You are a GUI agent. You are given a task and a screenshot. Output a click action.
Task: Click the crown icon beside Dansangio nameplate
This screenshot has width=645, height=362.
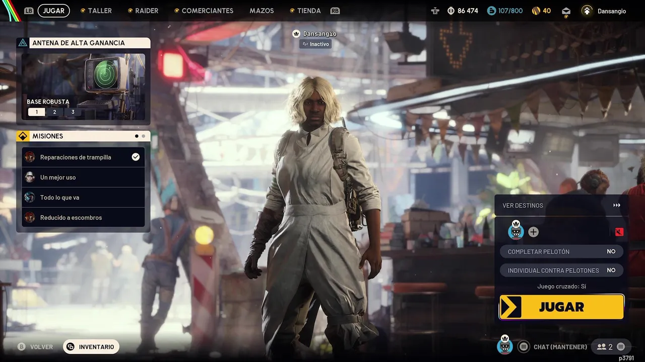[x=296, y=34]
